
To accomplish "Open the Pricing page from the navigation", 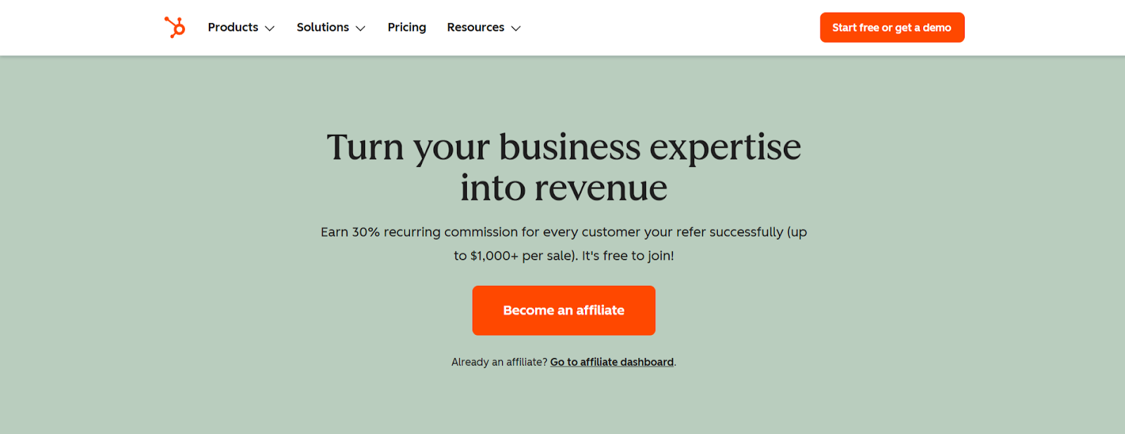I will pos(406,27).
